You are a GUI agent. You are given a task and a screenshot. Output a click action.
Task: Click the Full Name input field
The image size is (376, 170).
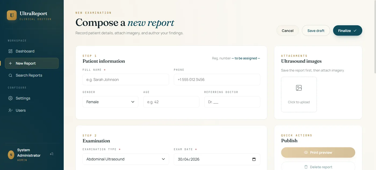126,80
